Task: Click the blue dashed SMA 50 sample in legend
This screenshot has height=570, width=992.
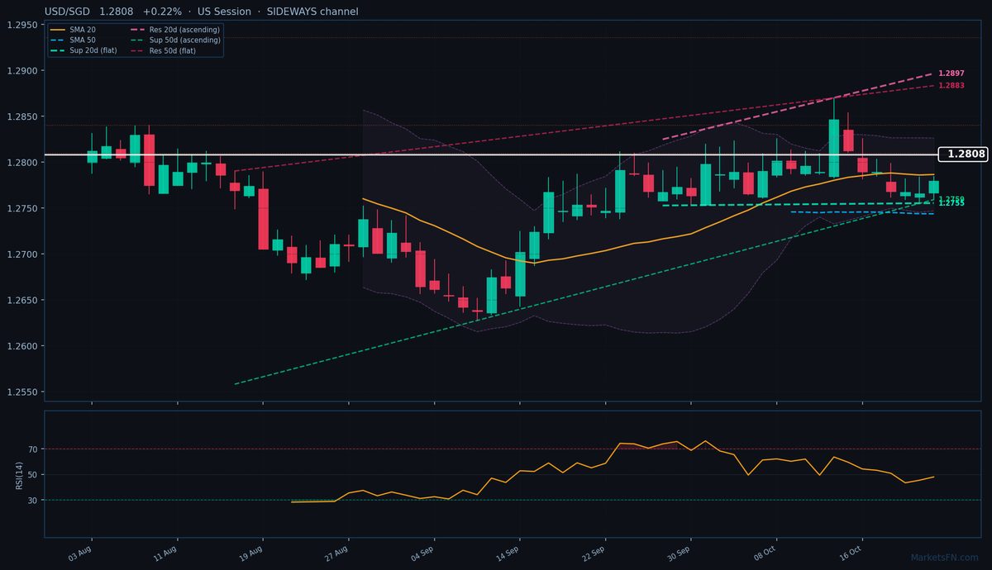Action: point(57,40)
